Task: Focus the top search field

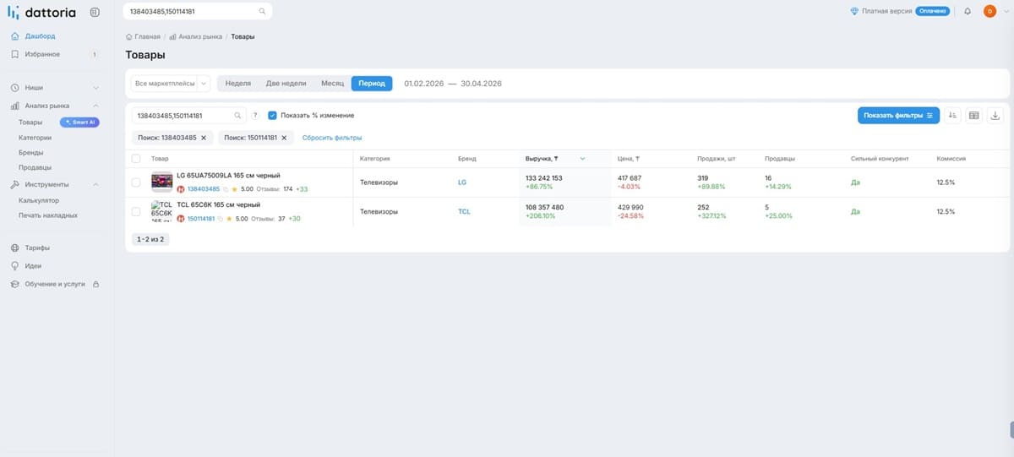Action: tap(198, 11)
